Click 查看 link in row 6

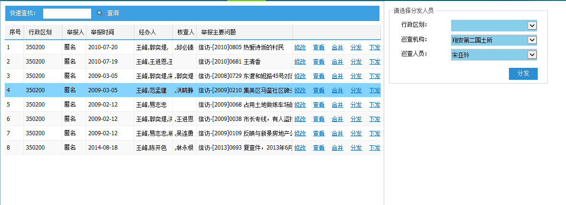pos(319,119)
